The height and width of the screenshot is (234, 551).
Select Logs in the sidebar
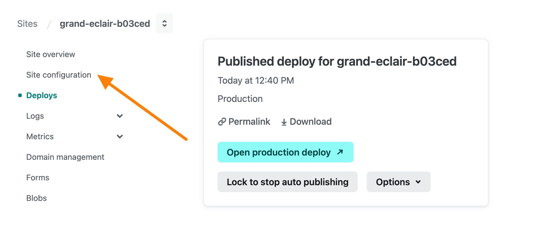coord(35,116)
